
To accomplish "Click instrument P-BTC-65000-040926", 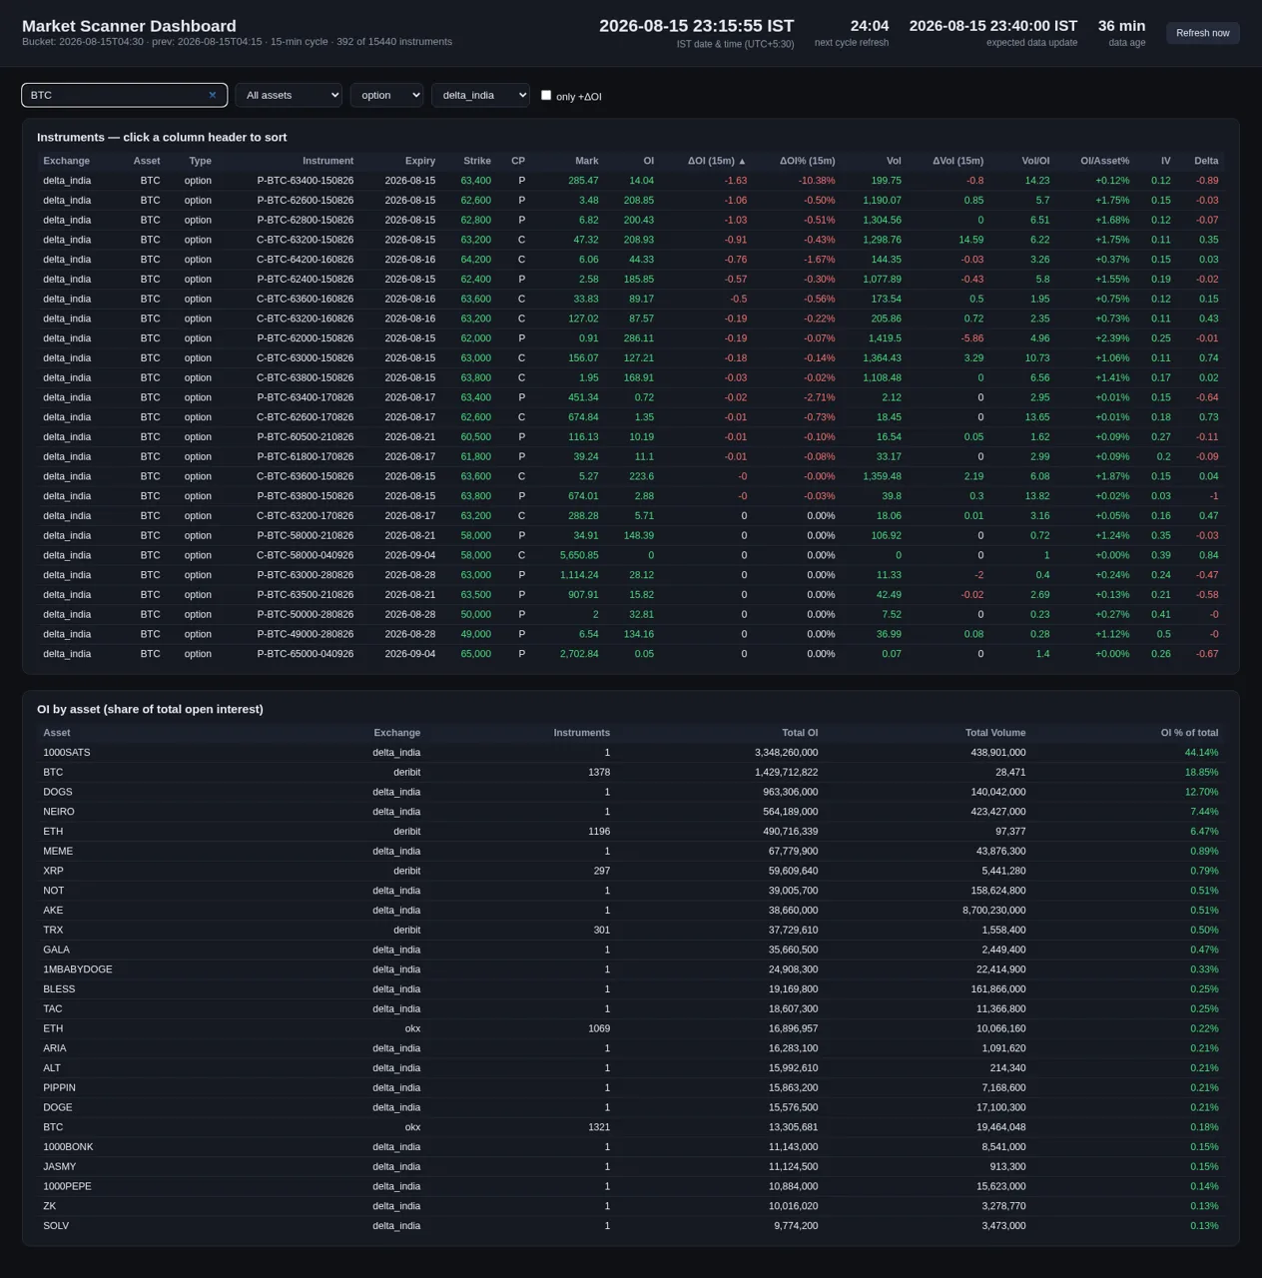I will click(x=305, y=654).
